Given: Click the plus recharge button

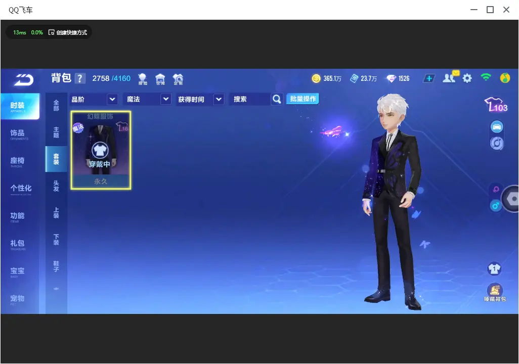Looking at the screenshot, I should pyautogui.click(x=428, y=78).
